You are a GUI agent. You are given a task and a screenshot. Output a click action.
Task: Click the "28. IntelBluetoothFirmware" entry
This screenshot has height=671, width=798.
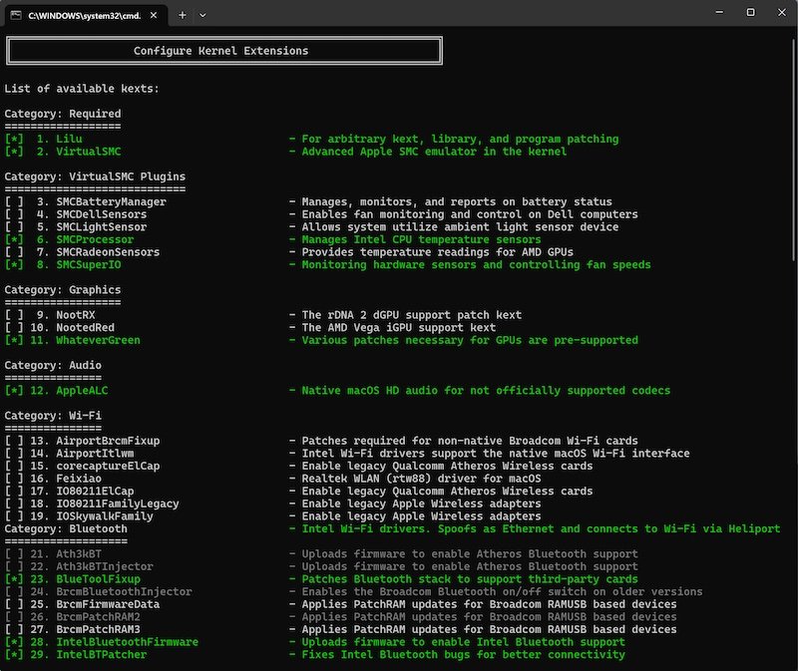[x=114, y=642]
